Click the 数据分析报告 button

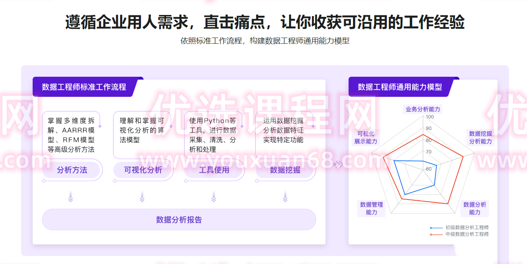pos(179,219)
